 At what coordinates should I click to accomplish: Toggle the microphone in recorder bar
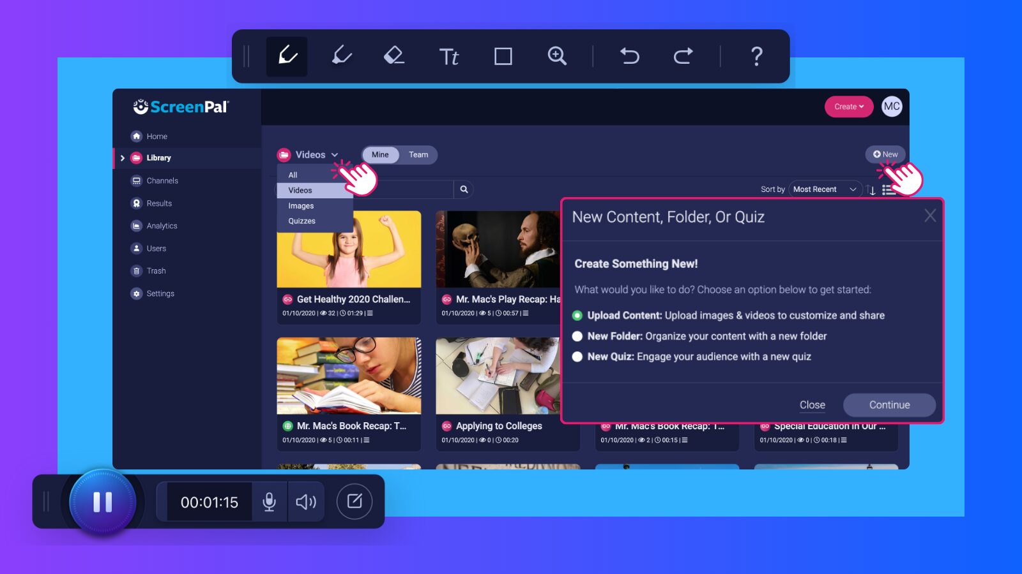coord(270,502)
